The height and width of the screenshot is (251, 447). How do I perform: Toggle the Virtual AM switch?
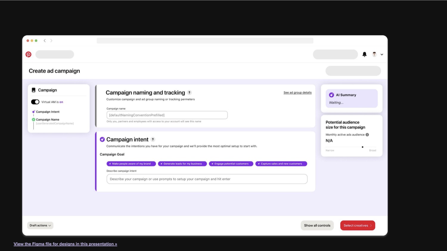point(35,102)
